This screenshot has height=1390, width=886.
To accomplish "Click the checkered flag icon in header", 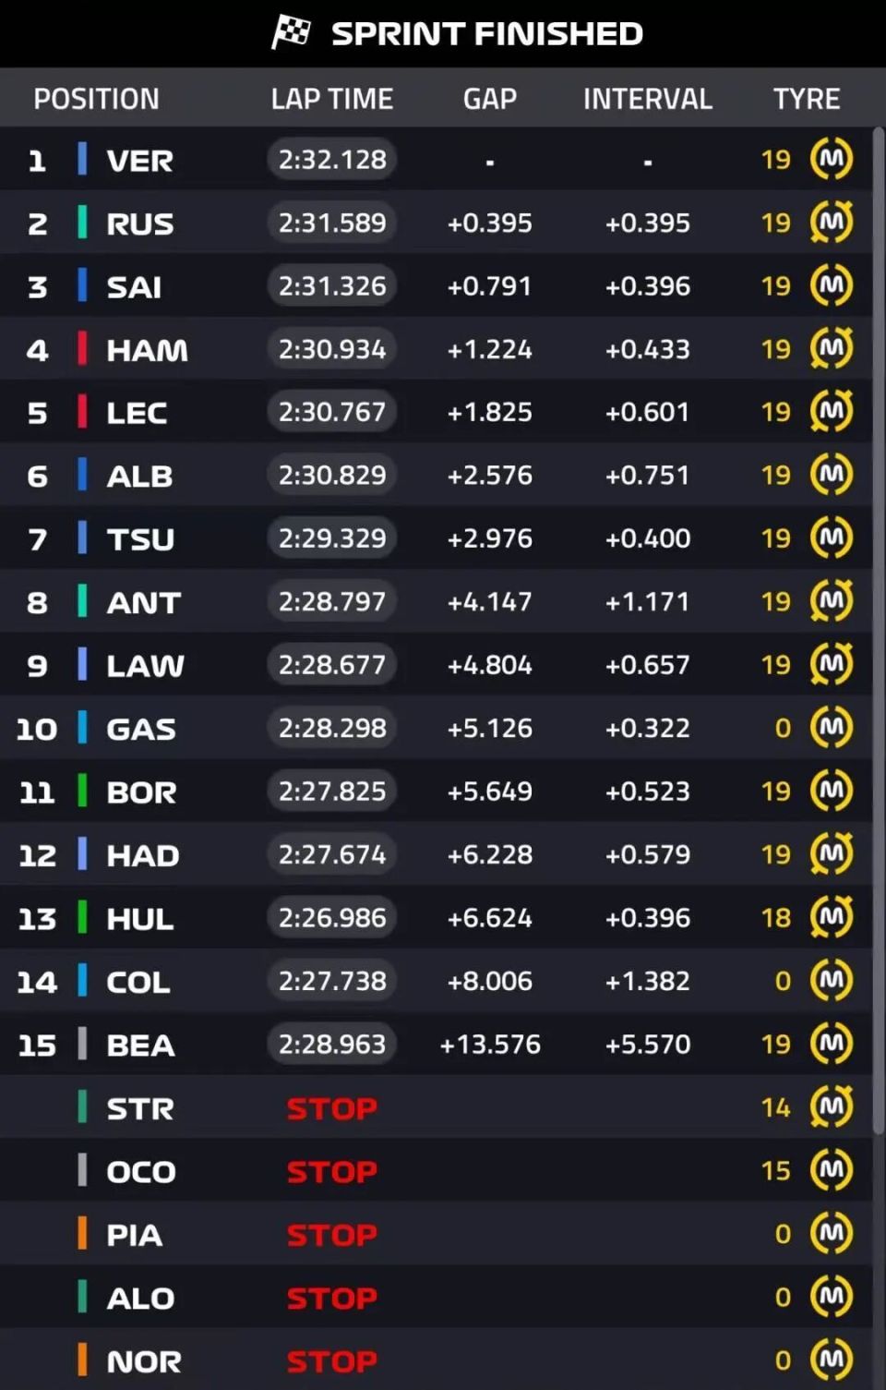I will tap(291, 33).
